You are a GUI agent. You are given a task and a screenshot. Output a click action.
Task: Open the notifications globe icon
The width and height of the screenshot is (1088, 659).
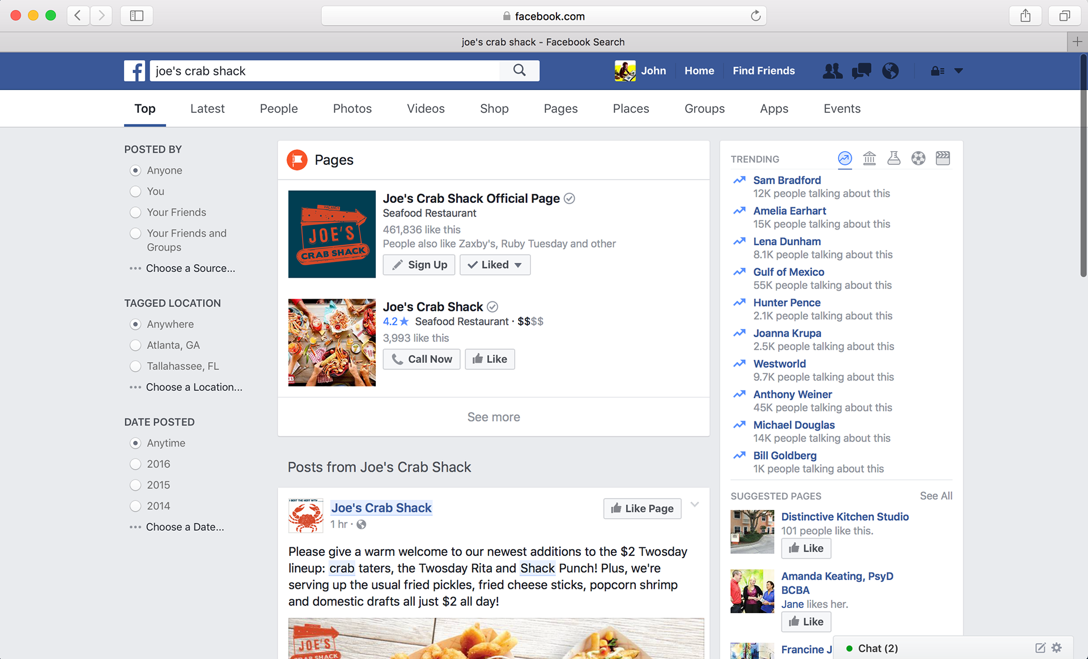(890, 71)
